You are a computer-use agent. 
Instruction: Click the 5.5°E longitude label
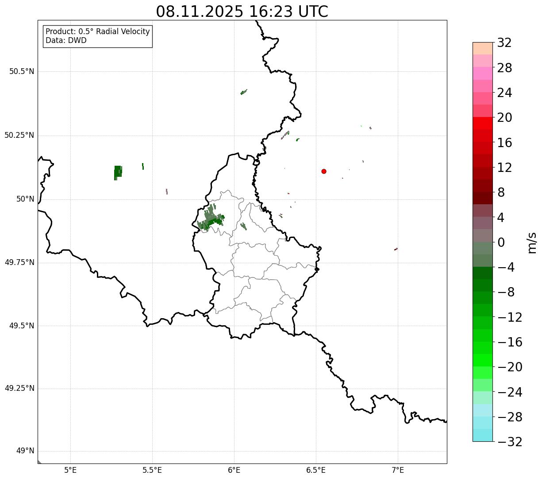152,471
